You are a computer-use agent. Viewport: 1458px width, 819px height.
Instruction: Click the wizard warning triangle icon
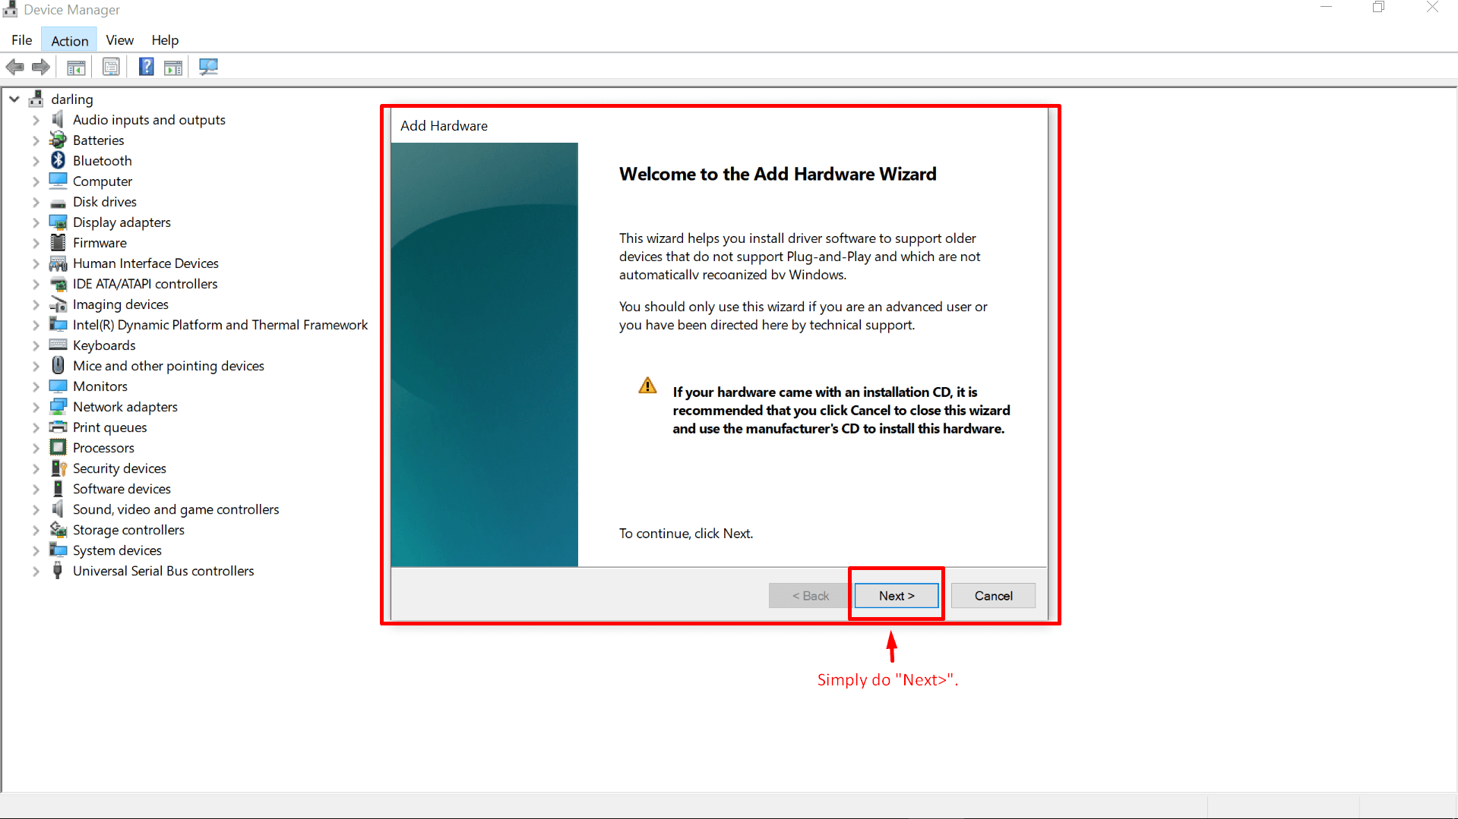pyautogui.click(x=647, y=386)
